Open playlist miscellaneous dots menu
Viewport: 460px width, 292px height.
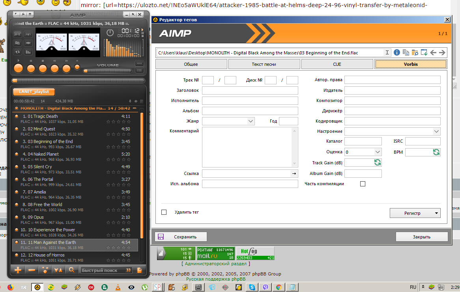[x=45, y=270]
